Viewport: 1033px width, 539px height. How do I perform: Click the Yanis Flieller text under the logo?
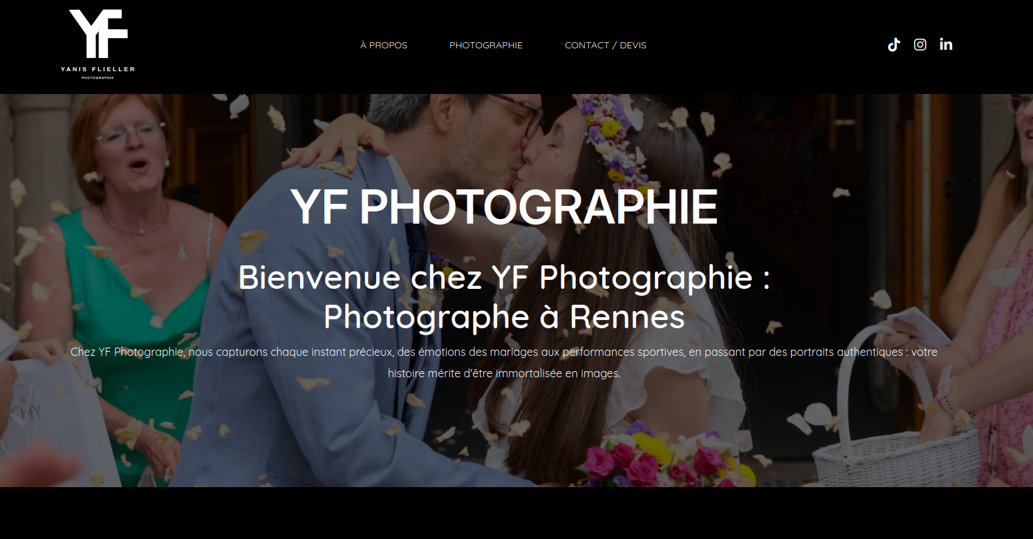click(98, 69)
